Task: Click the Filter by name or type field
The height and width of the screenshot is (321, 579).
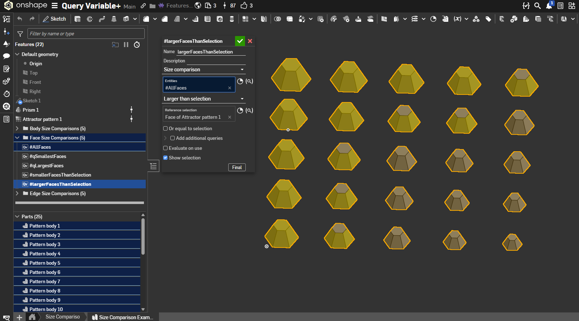Action: tap(86, 34)
